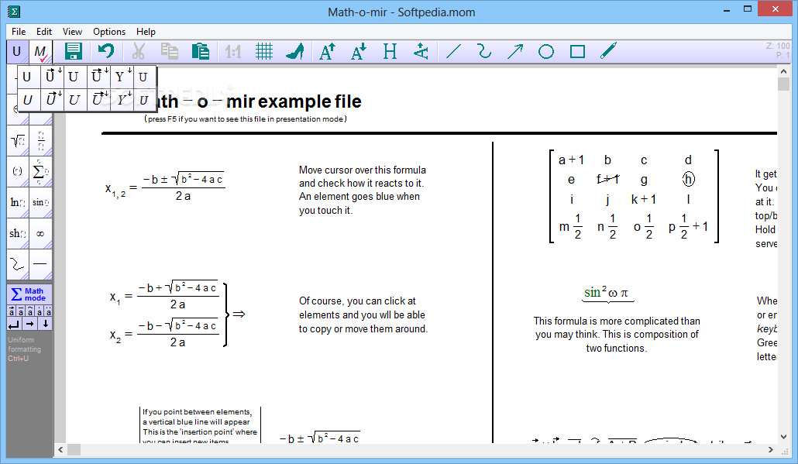The height and width of the screenshot is (464, 798).
Task: Select the arrow drawing tool
Action: tap(515, 51)
